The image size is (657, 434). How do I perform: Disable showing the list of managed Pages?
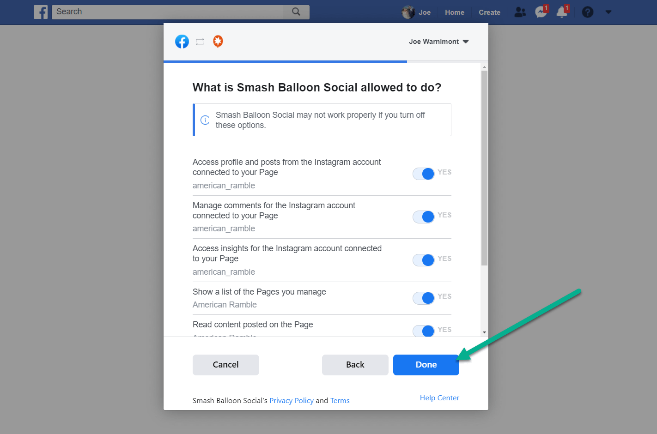[x=423, y=298]
